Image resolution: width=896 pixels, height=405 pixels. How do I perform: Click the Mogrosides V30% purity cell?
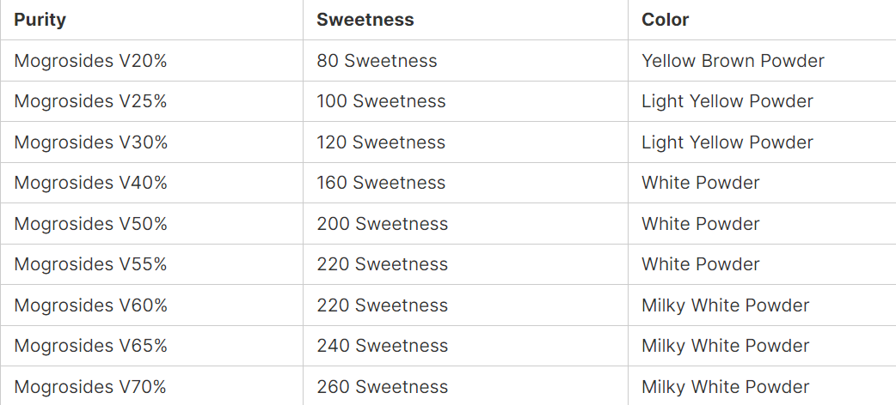click(90, 142)
